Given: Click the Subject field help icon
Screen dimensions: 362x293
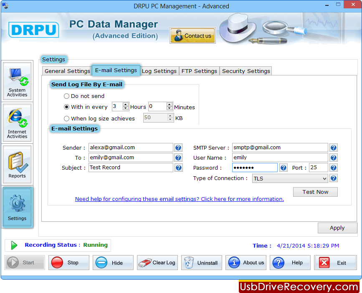Looking at the screenshot, I should pyautogui.click(x=178, y=168).
